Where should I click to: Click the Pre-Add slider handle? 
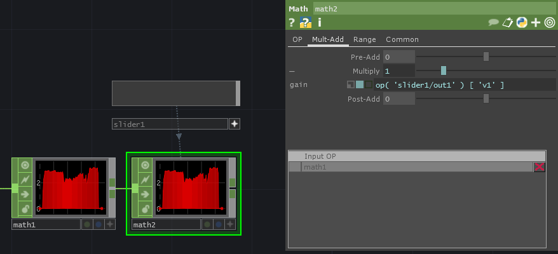pyautogui.click(x=486, y=57)
